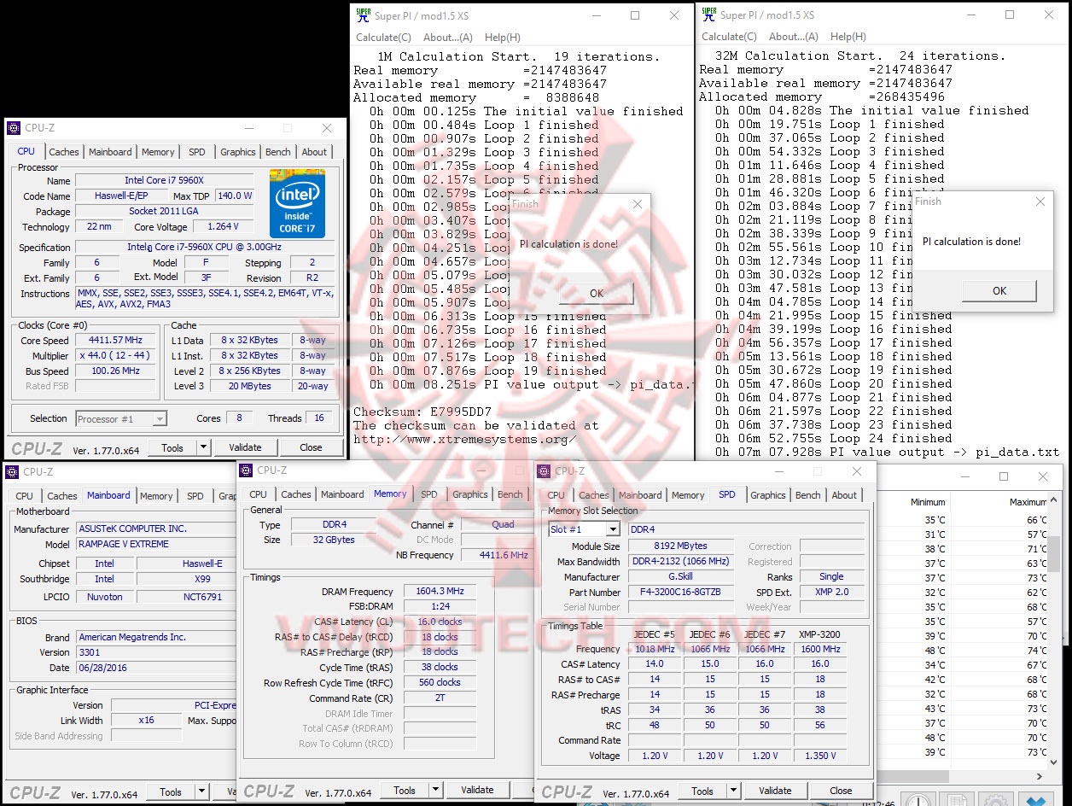Expand Tools arrow in the CPU-Z SPD window

pyautogui.click(x=733, y=791)
